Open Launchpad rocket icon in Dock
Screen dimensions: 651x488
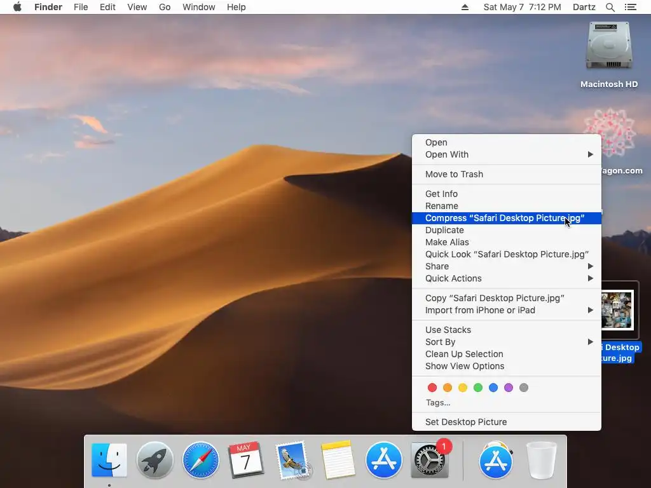click(x=155, y=460)
